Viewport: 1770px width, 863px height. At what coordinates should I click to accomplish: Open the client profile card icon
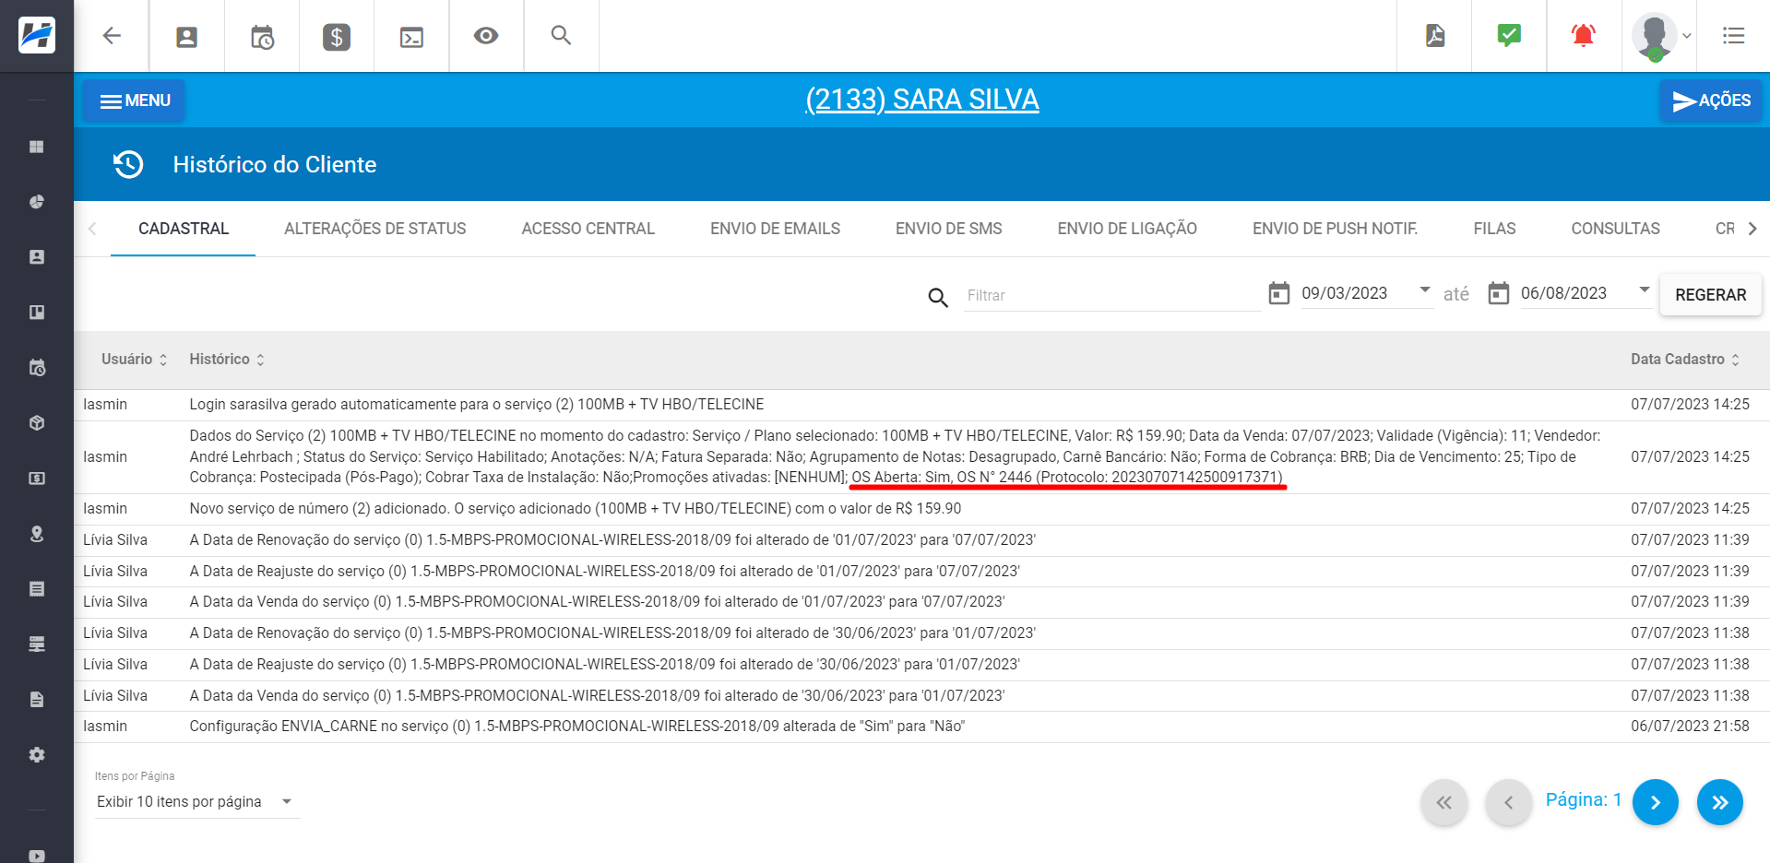(186, 36)
